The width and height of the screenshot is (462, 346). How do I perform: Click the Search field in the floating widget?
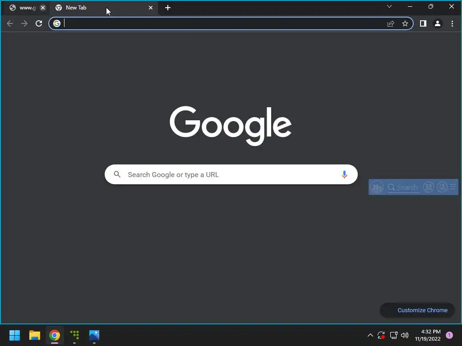click(x=403, y=187)
